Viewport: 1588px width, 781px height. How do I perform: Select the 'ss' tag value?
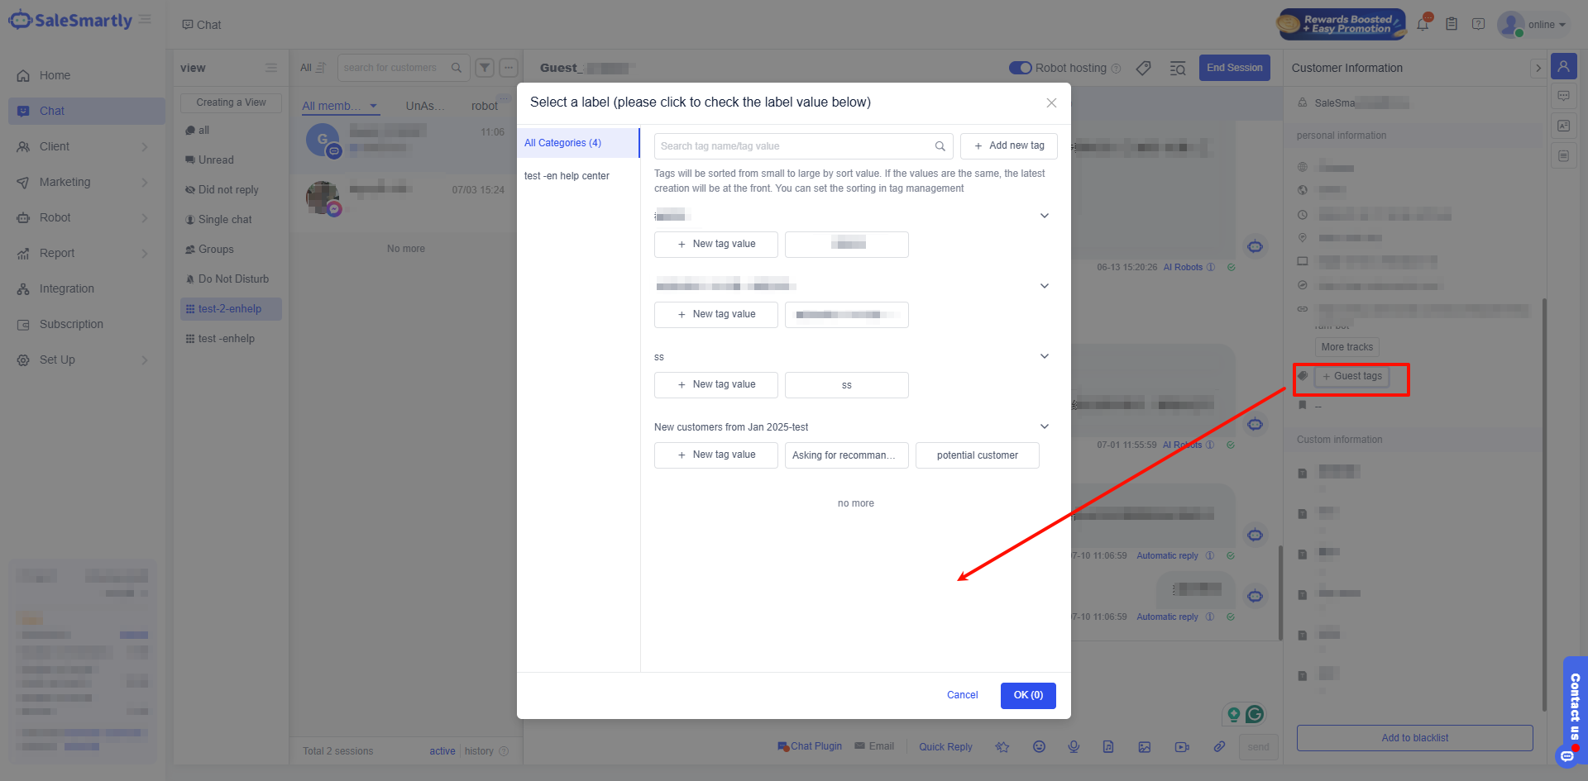click(x=846, y=385)
